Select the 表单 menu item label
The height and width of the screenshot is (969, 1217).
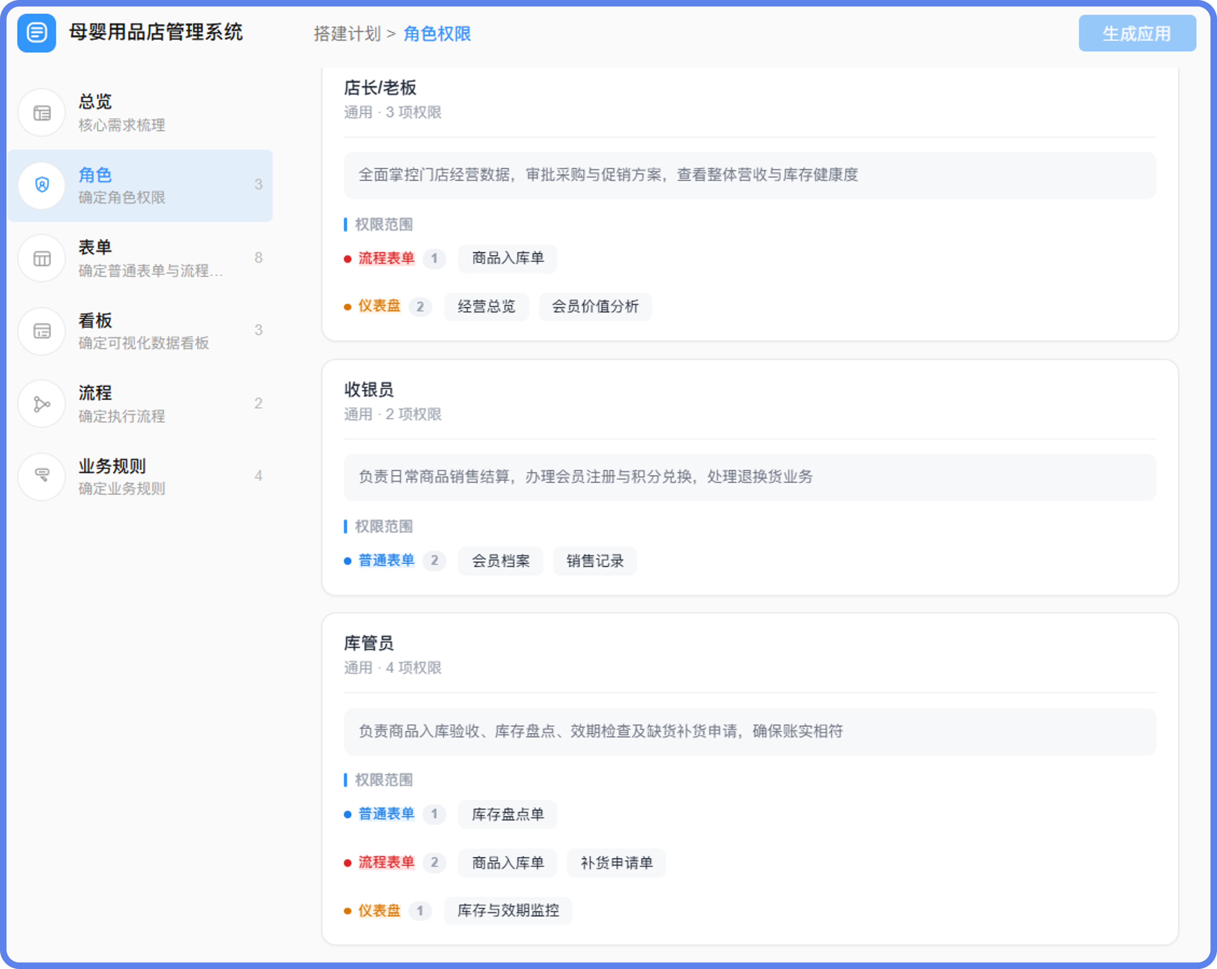[x=95, y=247]
